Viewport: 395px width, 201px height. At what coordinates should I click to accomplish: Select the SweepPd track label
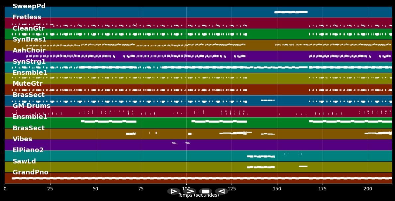[x=29, y=6]
